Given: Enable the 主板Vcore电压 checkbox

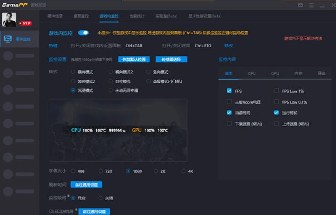Looking at the screenshot, I should (x=229, y=102).
